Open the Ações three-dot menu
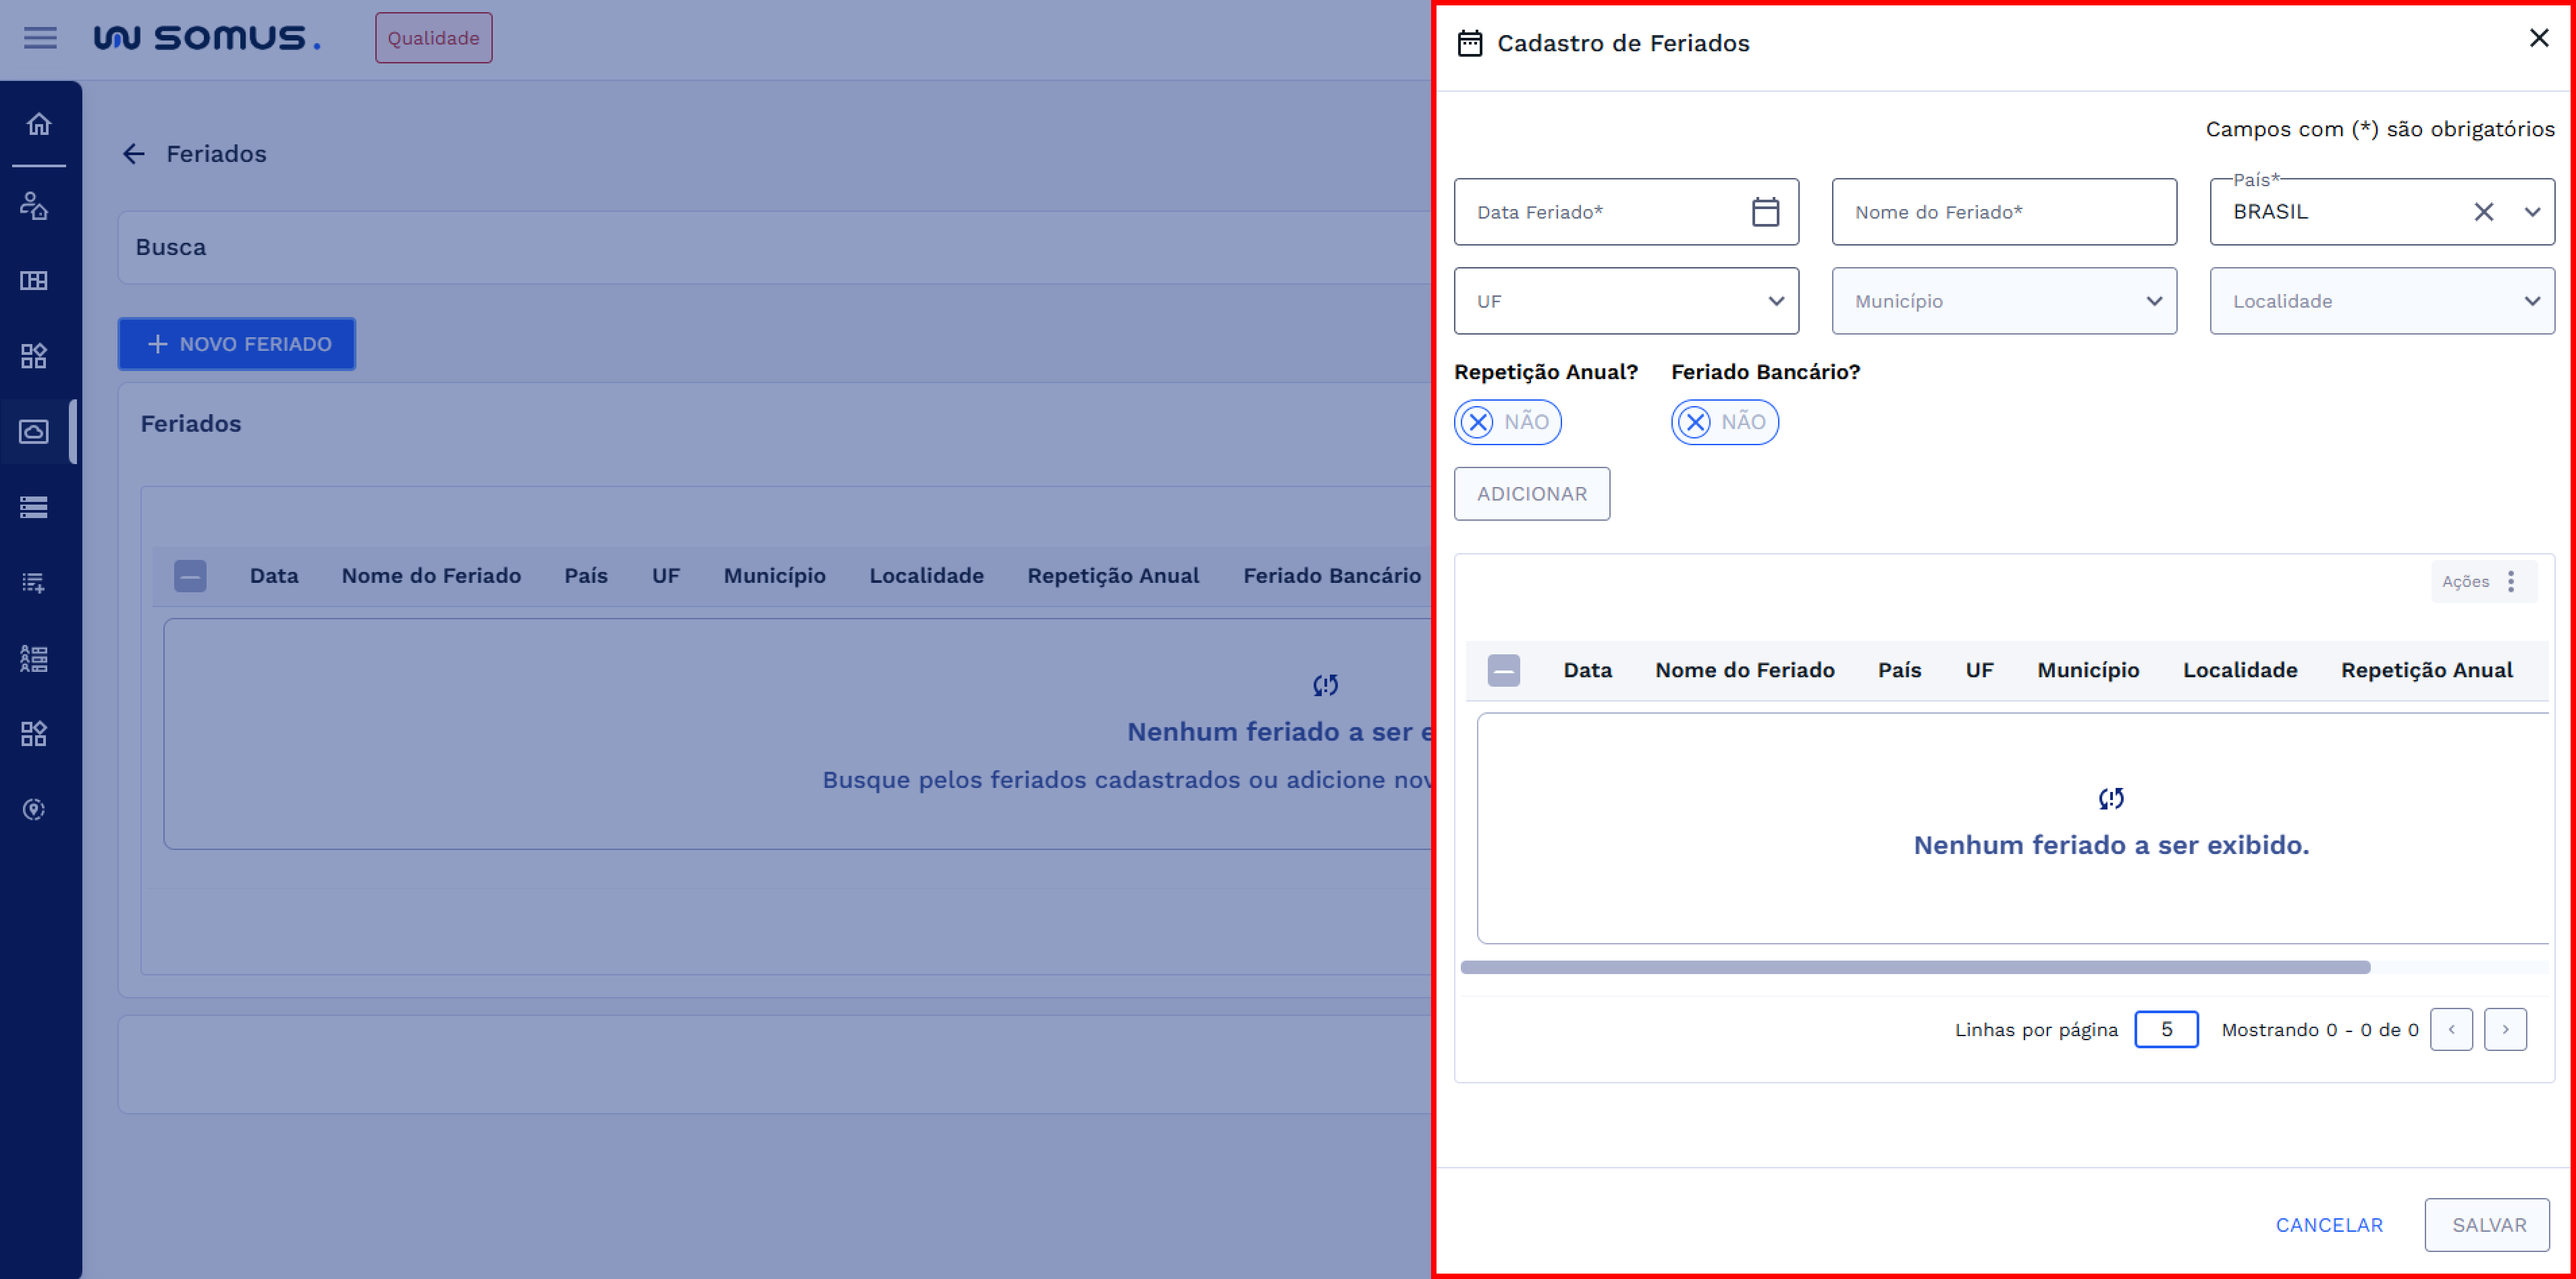This screenshot has width=2576, height=1279. coord(2510,581)
